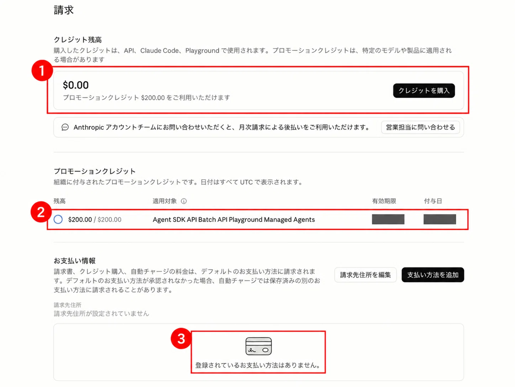Click the 適用対象 column header
This screenshot has height=387, width=515.
(165, 201)
